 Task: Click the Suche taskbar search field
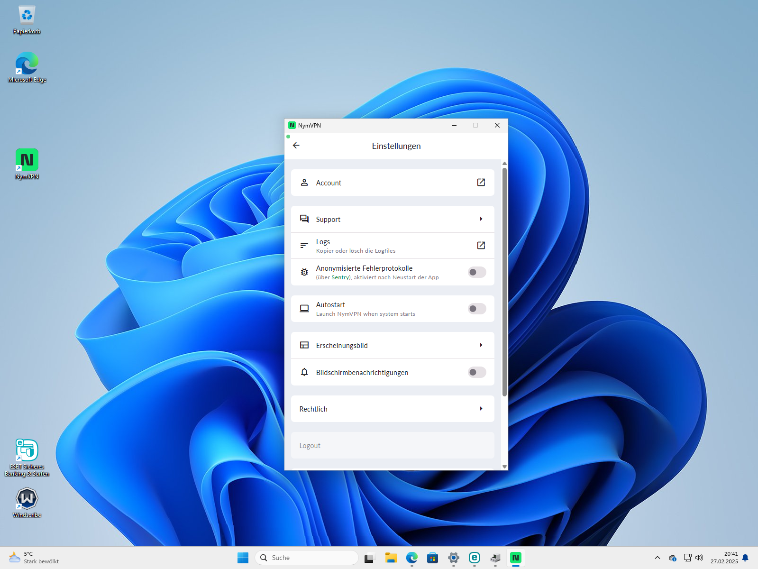(x=307, y=558)
